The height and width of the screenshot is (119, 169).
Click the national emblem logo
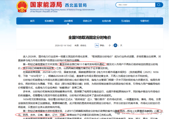22,7
